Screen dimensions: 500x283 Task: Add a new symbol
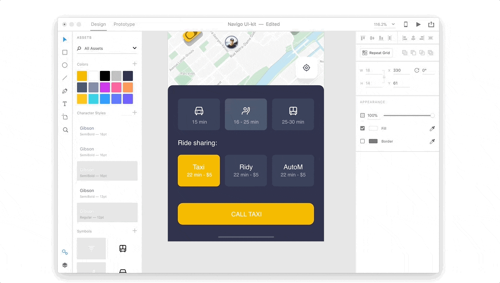[x=135, y=231]
